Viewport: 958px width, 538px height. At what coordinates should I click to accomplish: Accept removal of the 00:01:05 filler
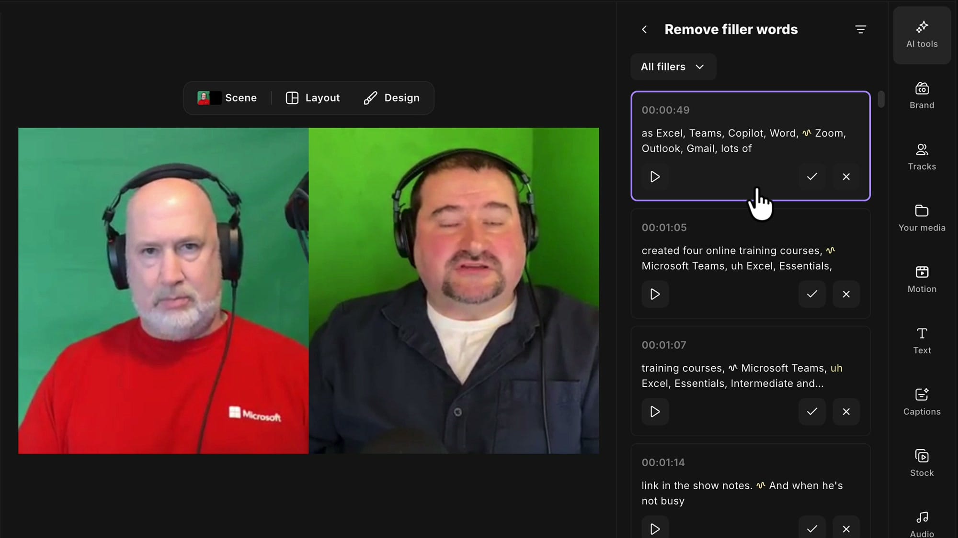tap(812, 294)
